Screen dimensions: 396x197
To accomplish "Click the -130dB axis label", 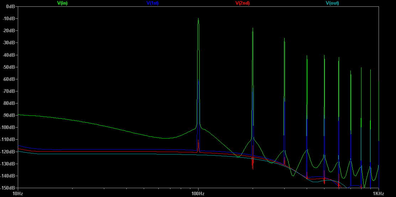I will (x=7, y=164).
